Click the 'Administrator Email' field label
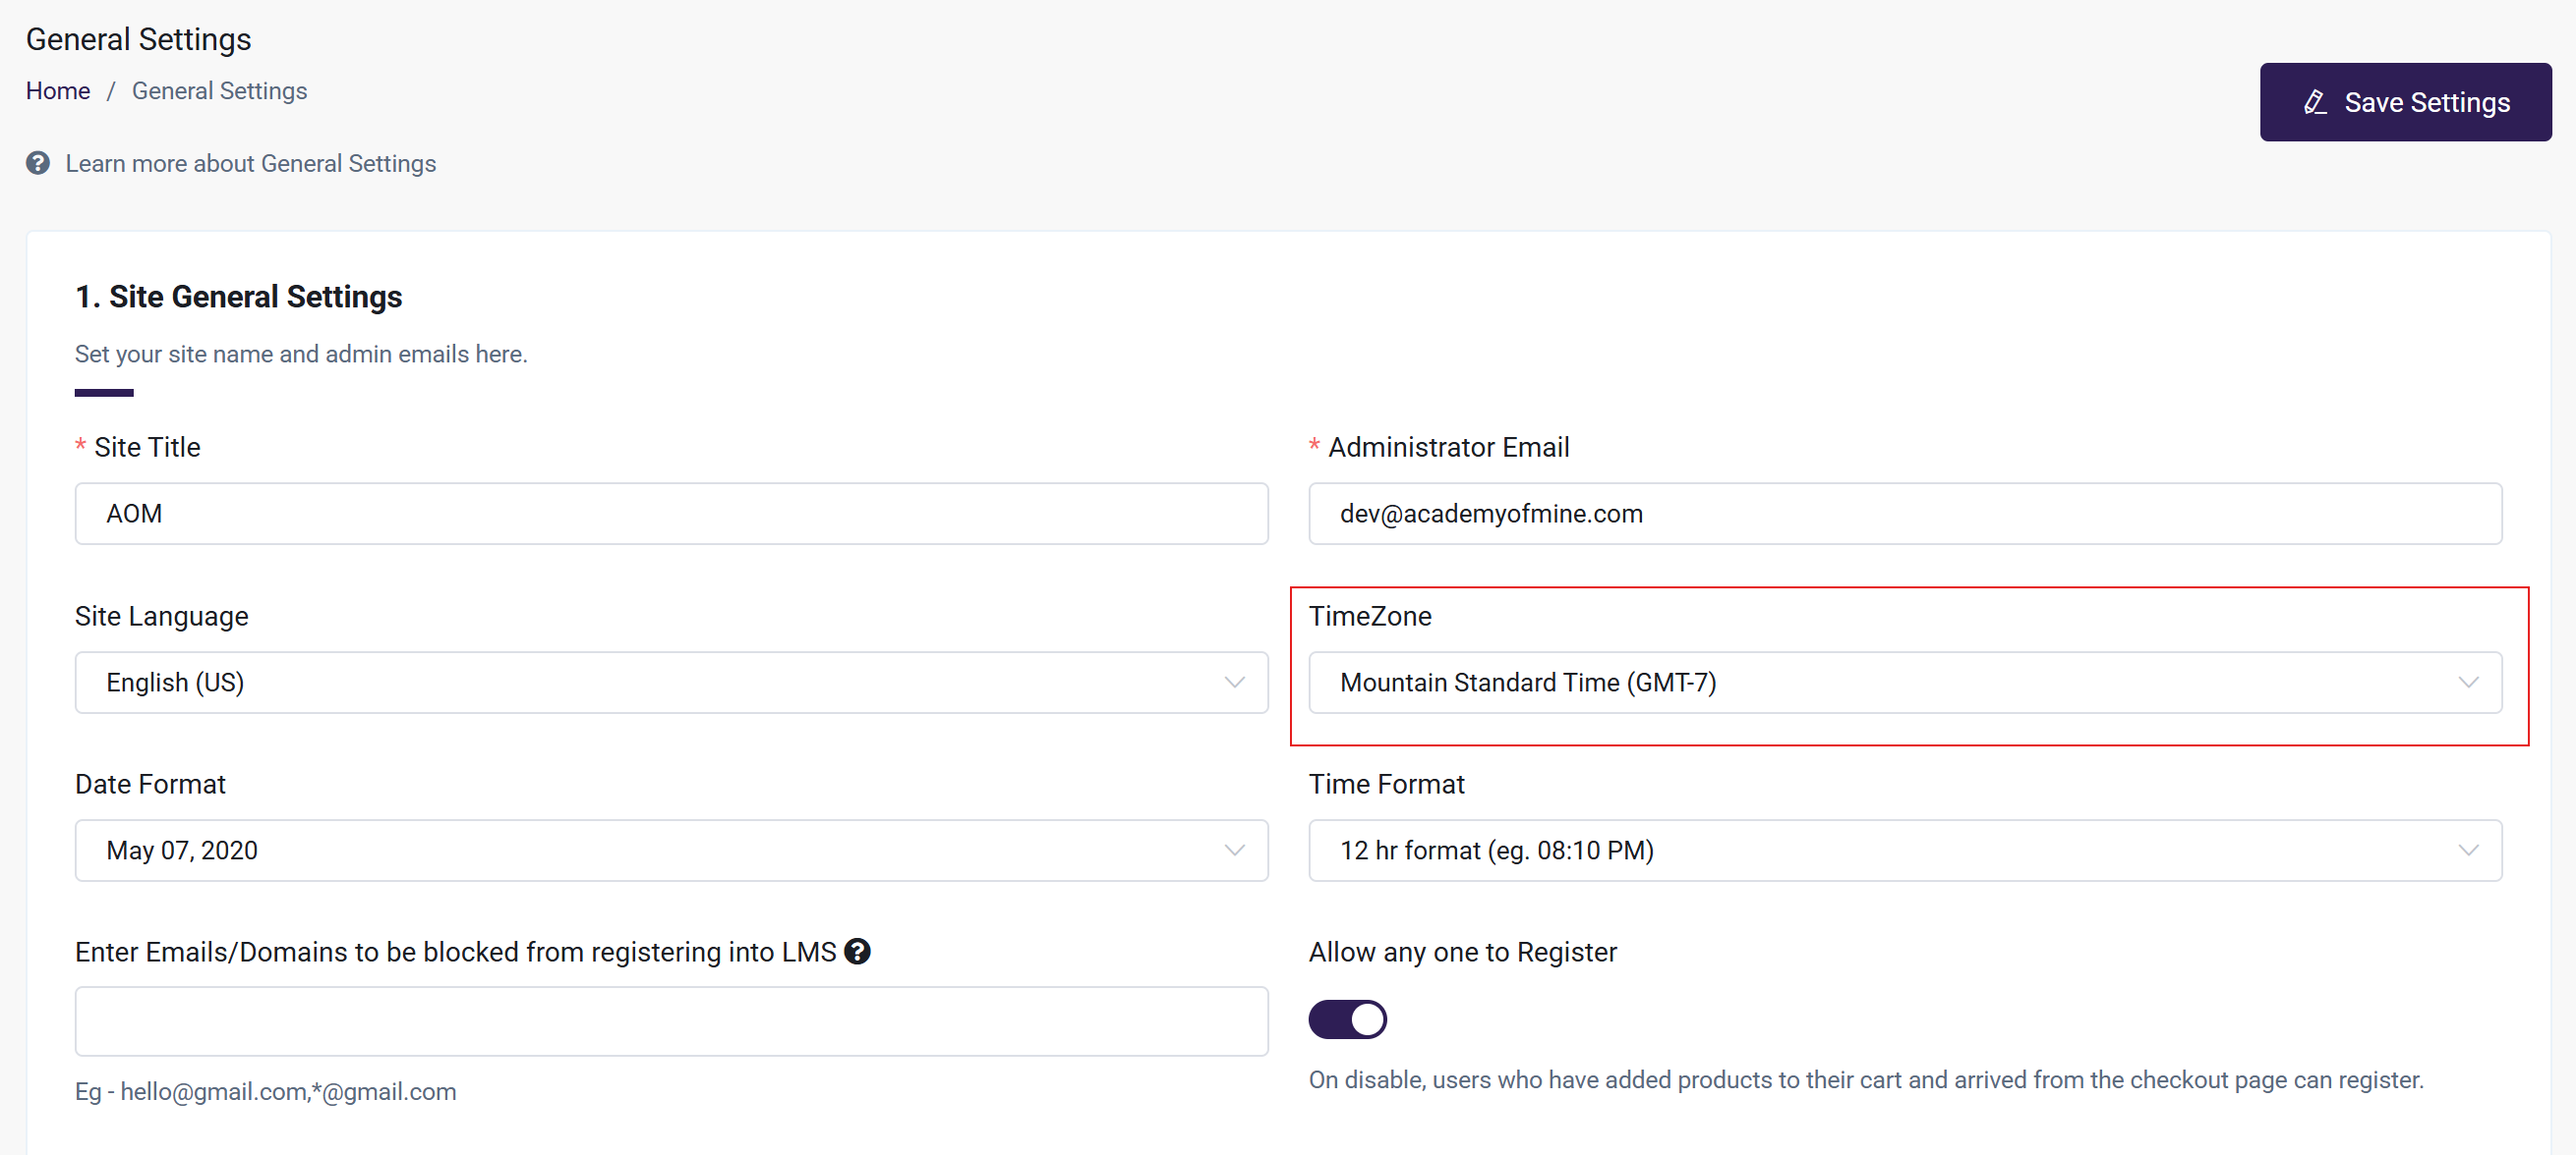 point(1448,448)
